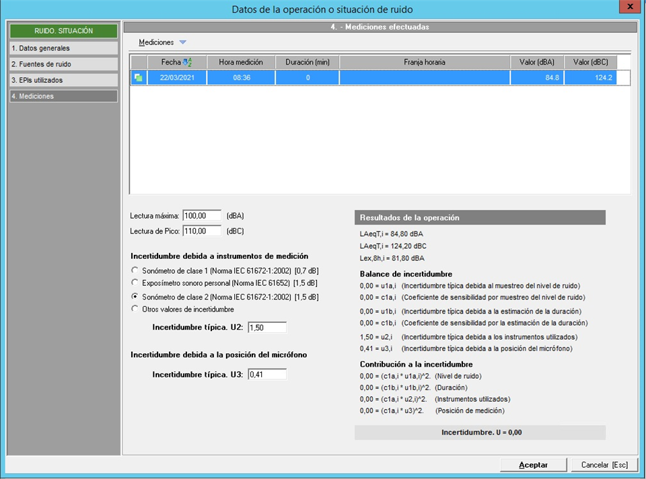Image resolution: width=646 pixels, height=479 pixels.
Task: Switch to 3. EPIs utilizados section
Action: coord(63,80)
